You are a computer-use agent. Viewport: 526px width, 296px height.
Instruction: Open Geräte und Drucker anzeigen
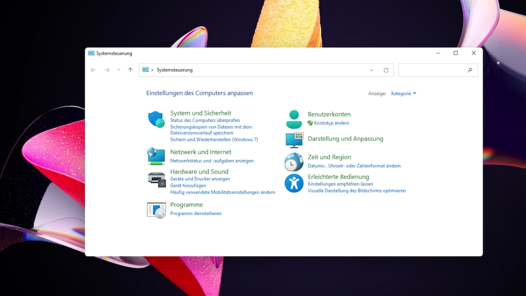(x=200, y=179)
